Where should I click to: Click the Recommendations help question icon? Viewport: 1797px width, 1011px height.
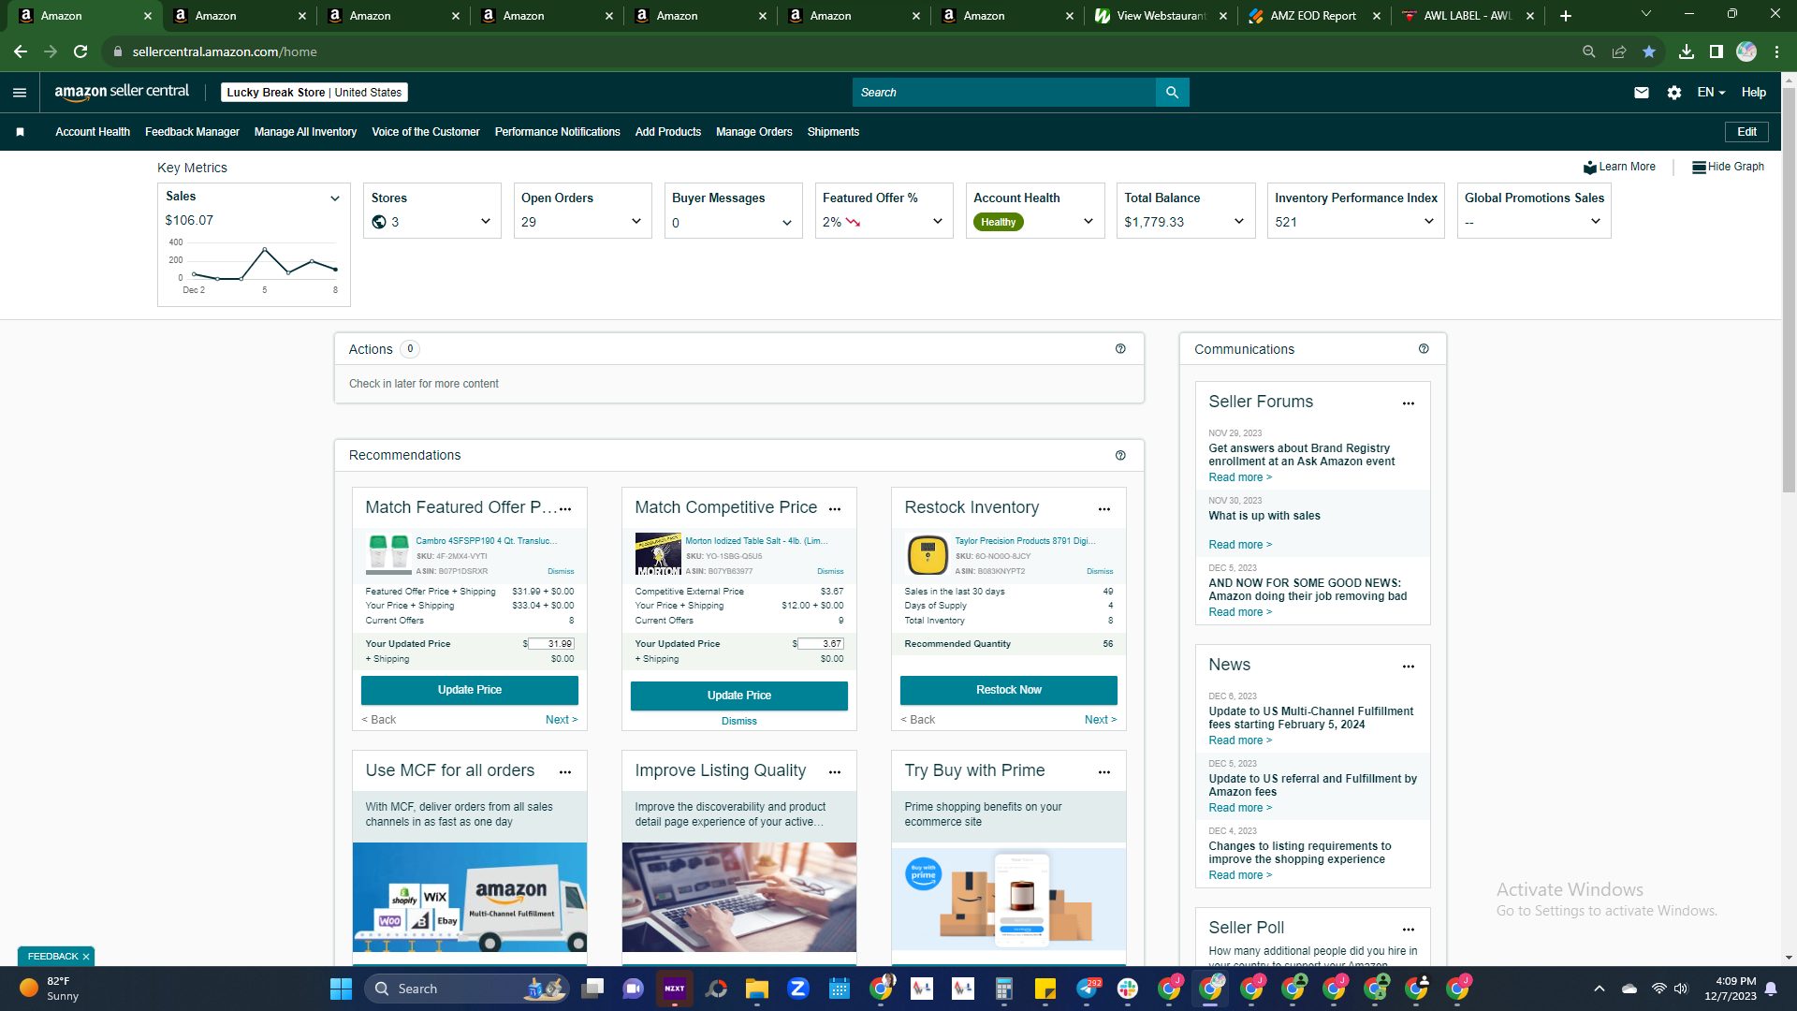coord(1120,456)
